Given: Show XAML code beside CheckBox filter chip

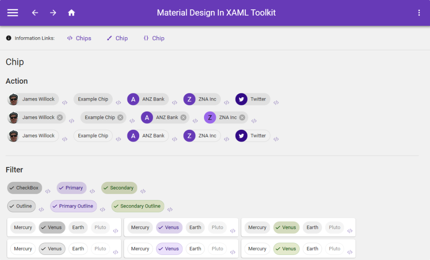Looking at the screenshot, I should [x=48, y=191].
